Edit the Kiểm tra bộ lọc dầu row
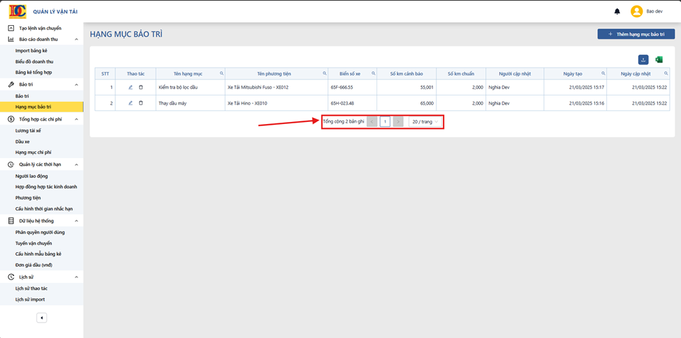This screenshot has height=338, width=681. tap(131, 87)
